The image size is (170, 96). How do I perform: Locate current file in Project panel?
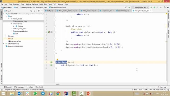tap(31, 11)
